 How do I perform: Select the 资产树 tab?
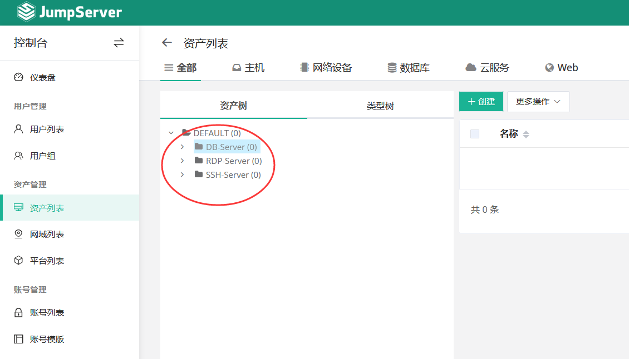click(233, 106)
